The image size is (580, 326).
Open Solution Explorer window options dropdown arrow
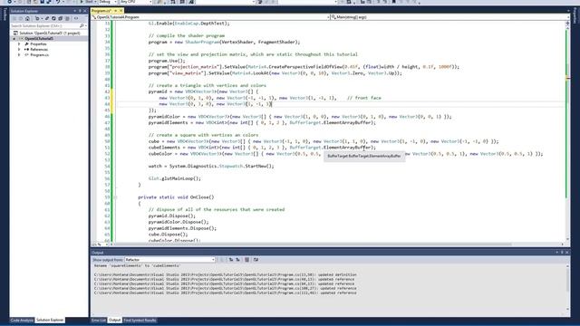[74, 11]
